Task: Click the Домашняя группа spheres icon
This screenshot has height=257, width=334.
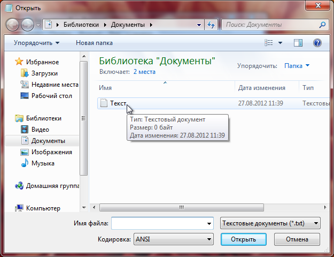Action: (x=19, y=186)
